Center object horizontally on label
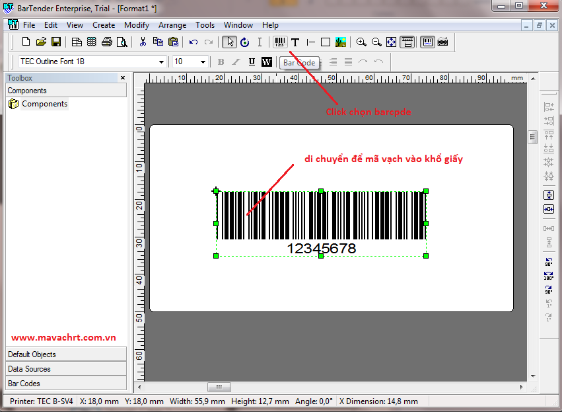Image resolution: width=562 pixels, height=412 pixels. (x=549, y=209)
